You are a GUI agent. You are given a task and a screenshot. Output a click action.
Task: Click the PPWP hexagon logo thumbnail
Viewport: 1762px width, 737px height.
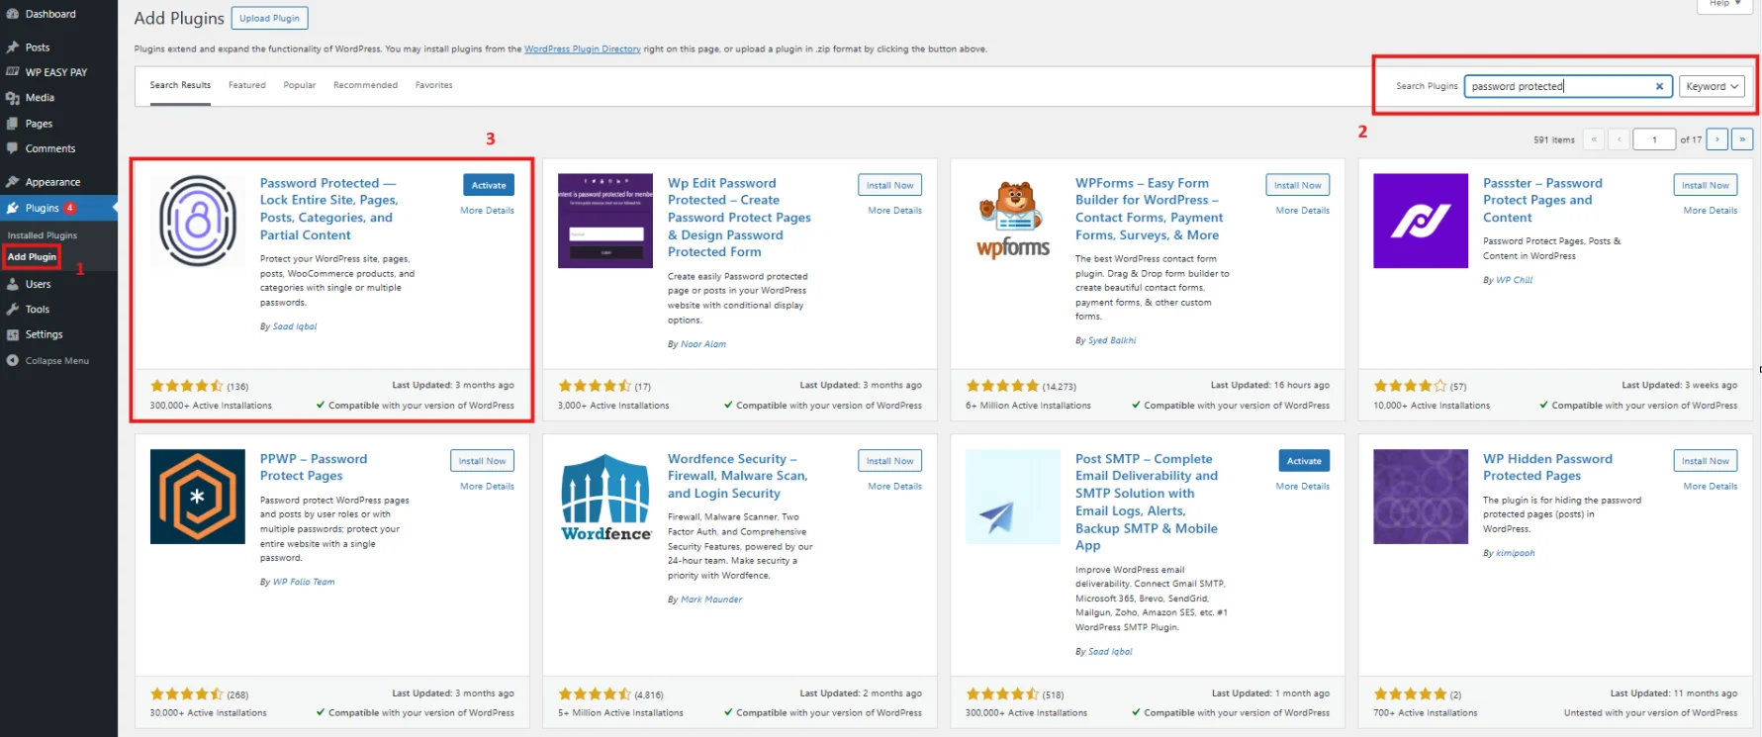pos(198,497)
